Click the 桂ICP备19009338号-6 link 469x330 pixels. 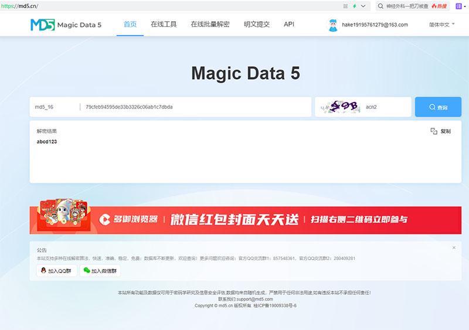click(x=275, y=306)
